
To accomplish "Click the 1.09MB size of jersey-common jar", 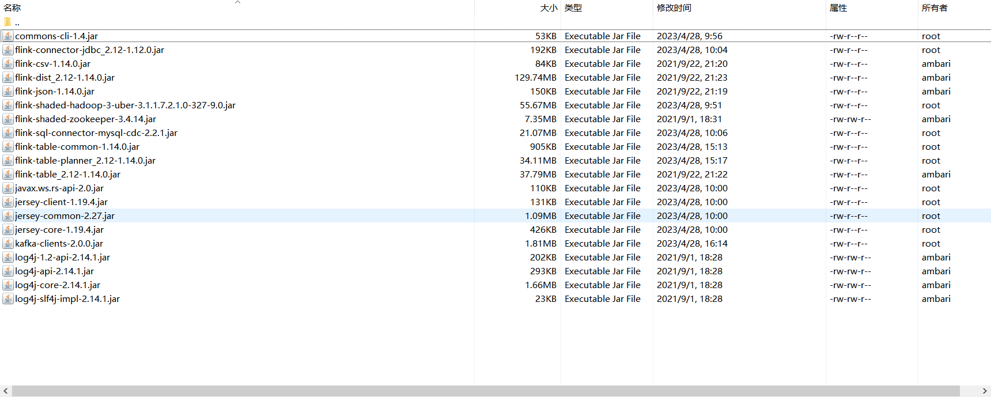I will (x=540, y=215).
